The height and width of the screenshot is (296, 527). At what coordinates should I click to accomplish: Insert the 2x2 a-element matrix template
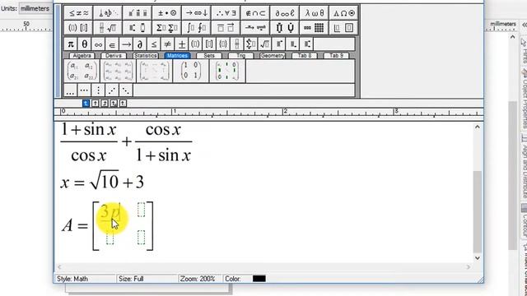[x=82, y=71]
